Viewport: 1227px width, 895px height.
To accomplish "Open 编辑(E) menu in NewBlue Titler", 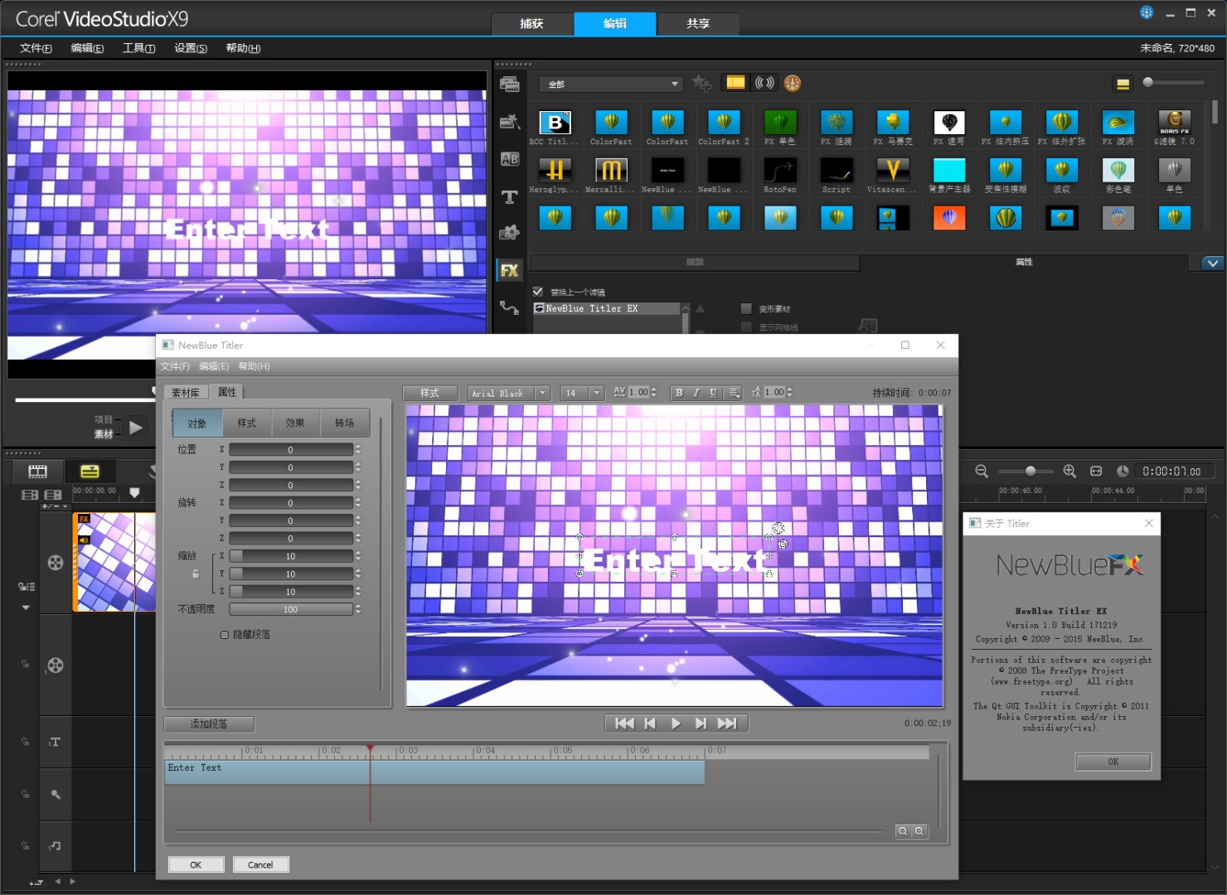I will click(x=214, y=366).
